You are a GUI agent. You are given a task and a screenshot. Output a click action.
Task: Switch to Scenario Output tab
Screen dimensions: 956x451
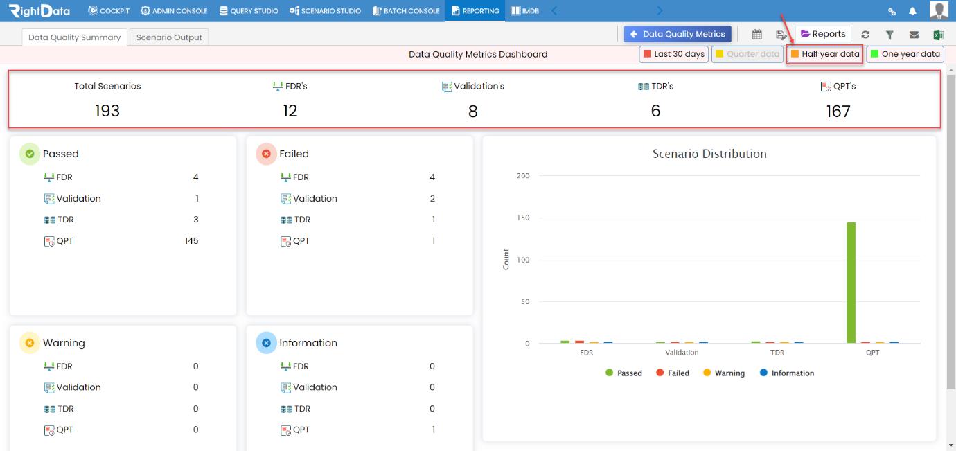tap(169, 37)
